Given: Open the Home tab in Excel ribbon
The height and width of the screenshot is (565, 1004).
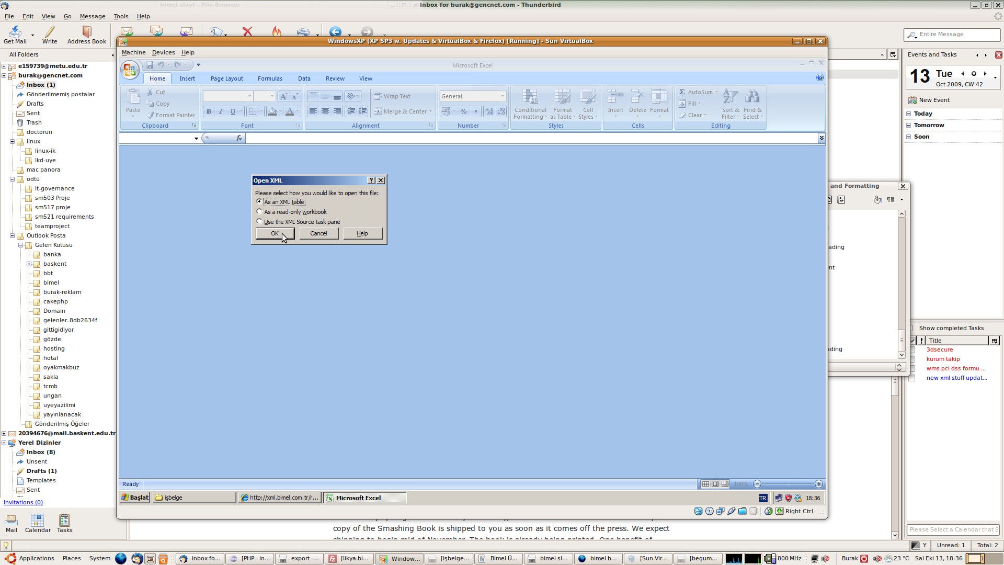Looking at the screenshot, I should [x=157, y=78].
